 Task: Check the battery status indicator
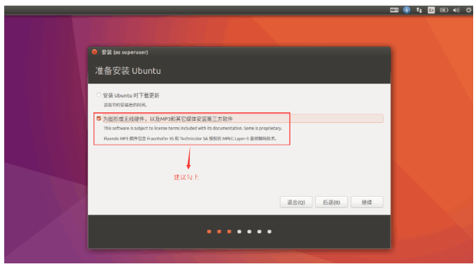(444, 10)
